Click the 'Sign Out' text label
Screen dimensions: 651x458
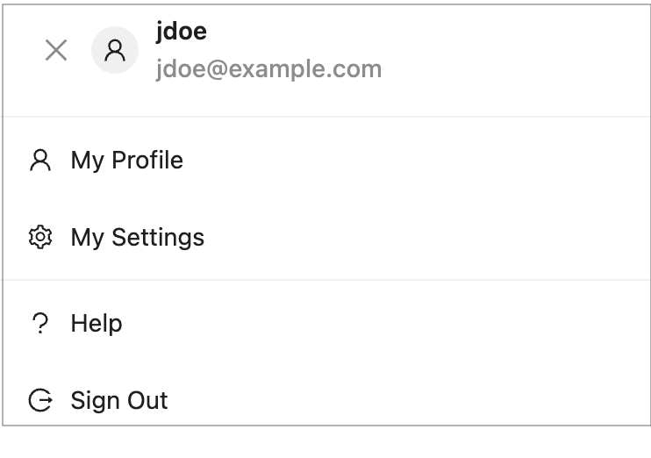tap(119, 401)
